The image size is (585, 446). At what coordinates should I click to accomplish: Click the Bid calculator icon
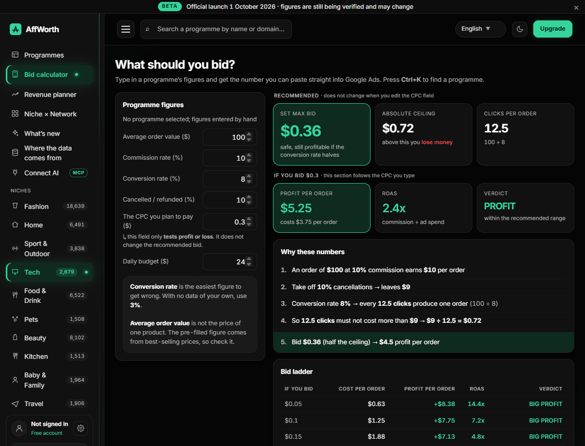[x=15, y=74]
